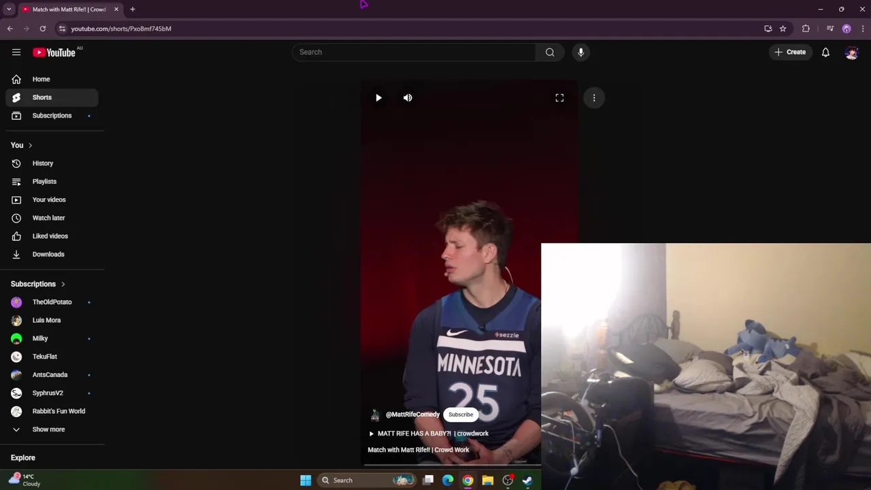Screen dimensions: 871x490
Task: Bookmark this tab with the star
Action: (783, 29)
